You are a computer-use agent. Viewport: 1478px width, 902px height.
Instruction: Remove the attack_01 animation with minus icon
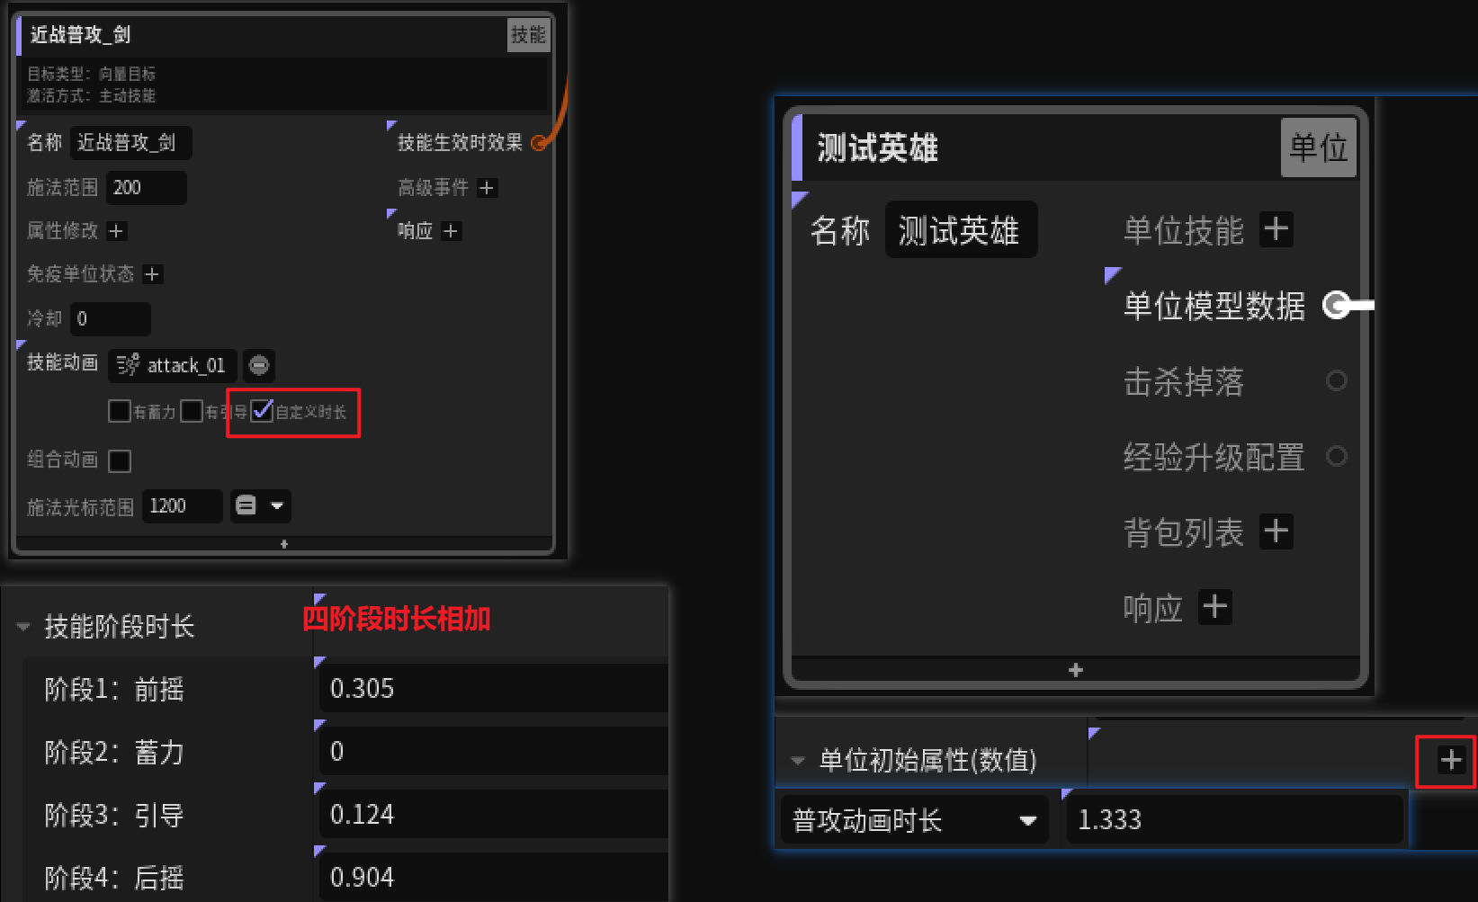(x=259, y=365)
